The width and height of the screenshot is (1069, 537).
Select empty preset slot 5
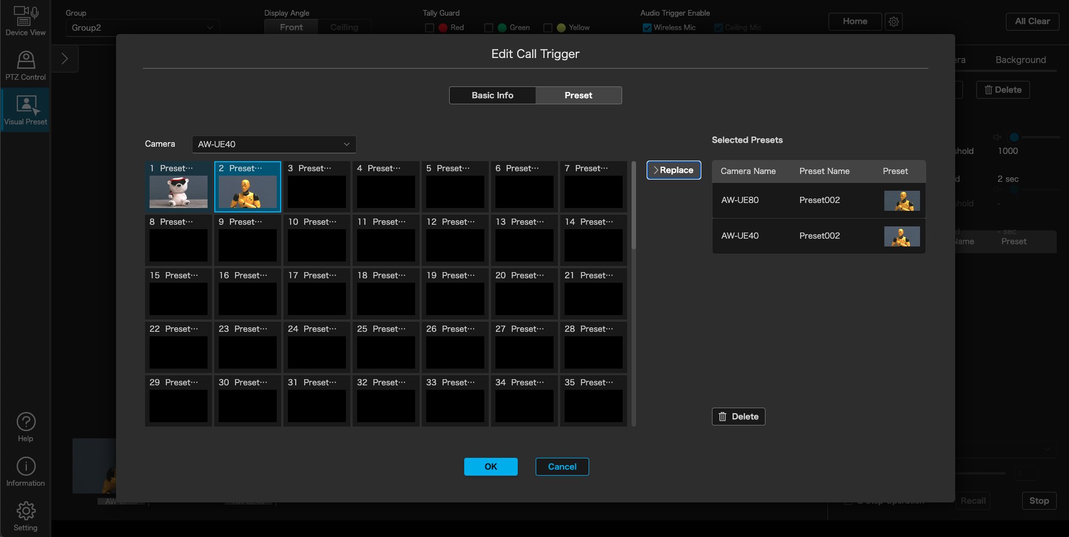(x=455, y=187)
